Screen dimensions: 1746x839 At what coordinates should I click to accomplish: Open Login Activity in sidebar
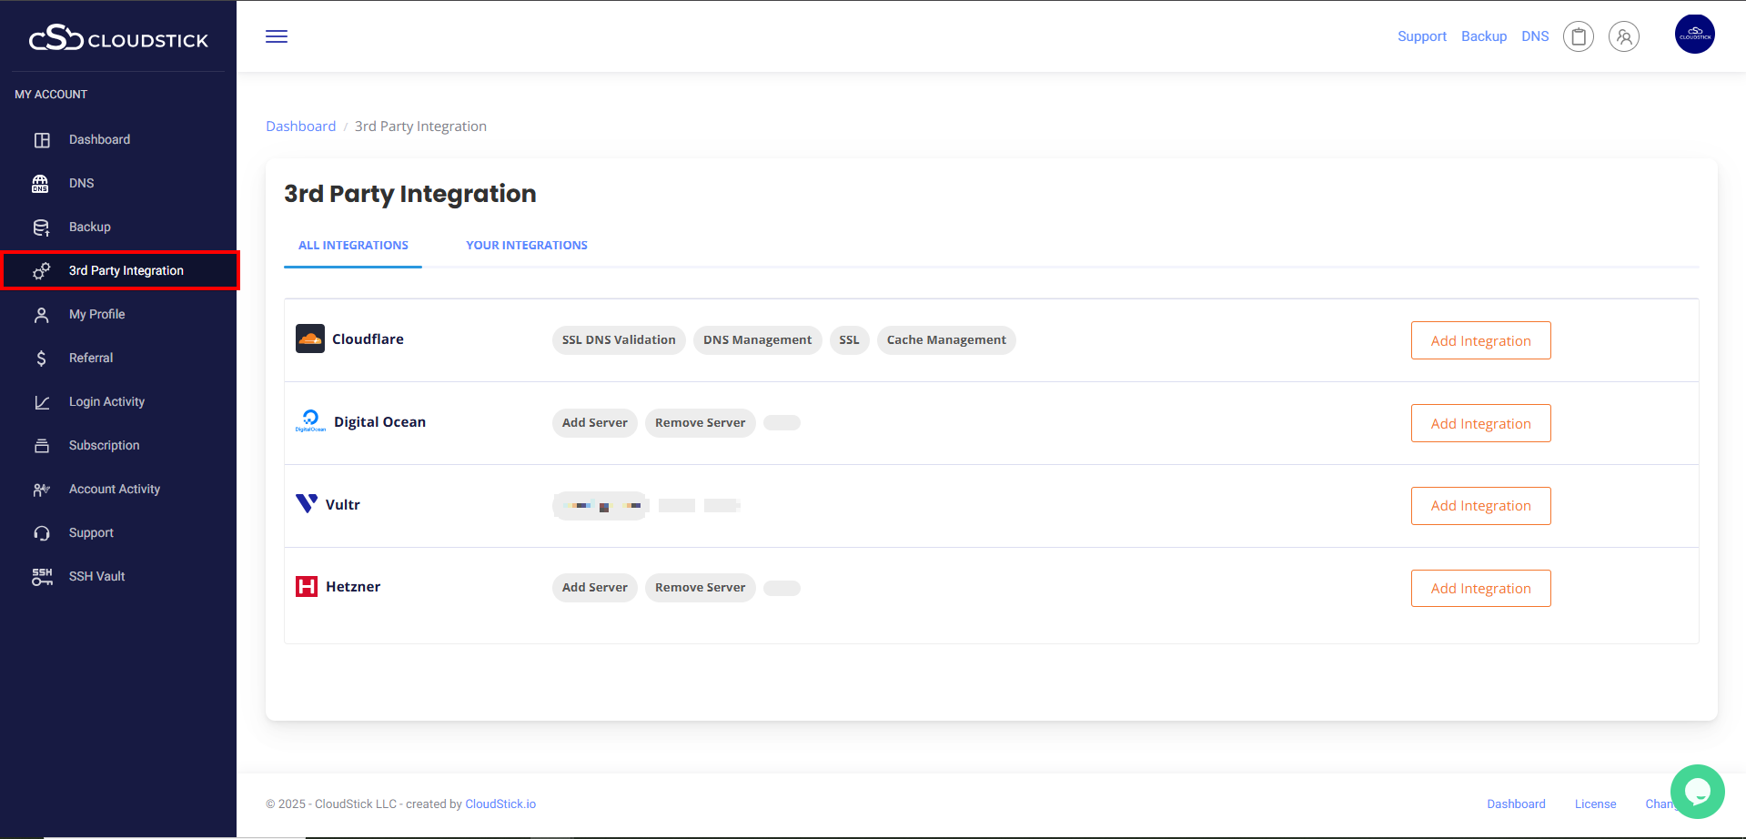tap(106, 402)
